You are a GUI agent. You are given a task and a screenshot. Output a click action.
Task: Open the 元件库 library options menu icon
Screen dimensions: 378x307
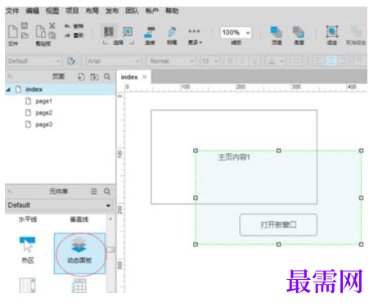pos(93,192)
